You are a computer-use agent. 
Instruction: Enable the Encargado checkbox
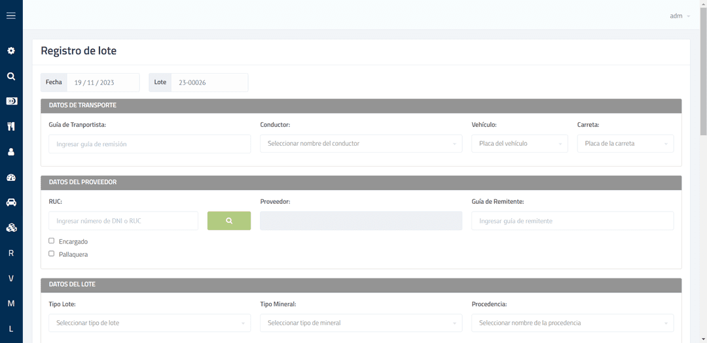coord(52,241)
